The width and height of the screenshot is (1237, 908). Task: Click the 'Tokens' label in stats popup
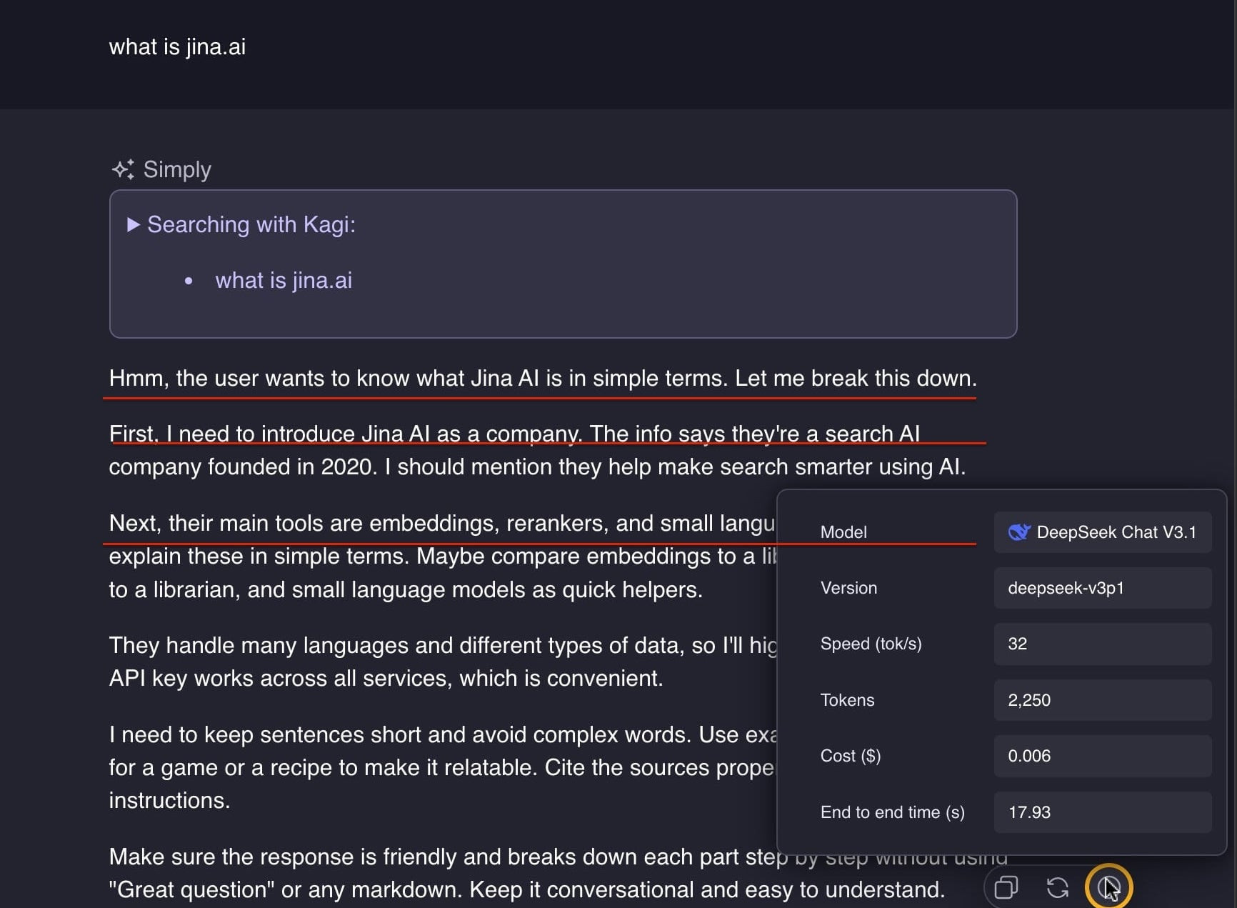tap(847, 700)
